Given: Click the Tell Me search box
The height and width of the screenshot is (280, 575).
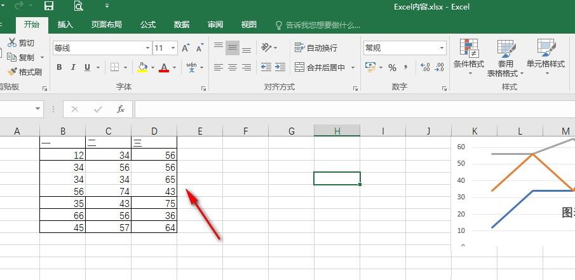Looking at the screenshot, I should (318, 25).
